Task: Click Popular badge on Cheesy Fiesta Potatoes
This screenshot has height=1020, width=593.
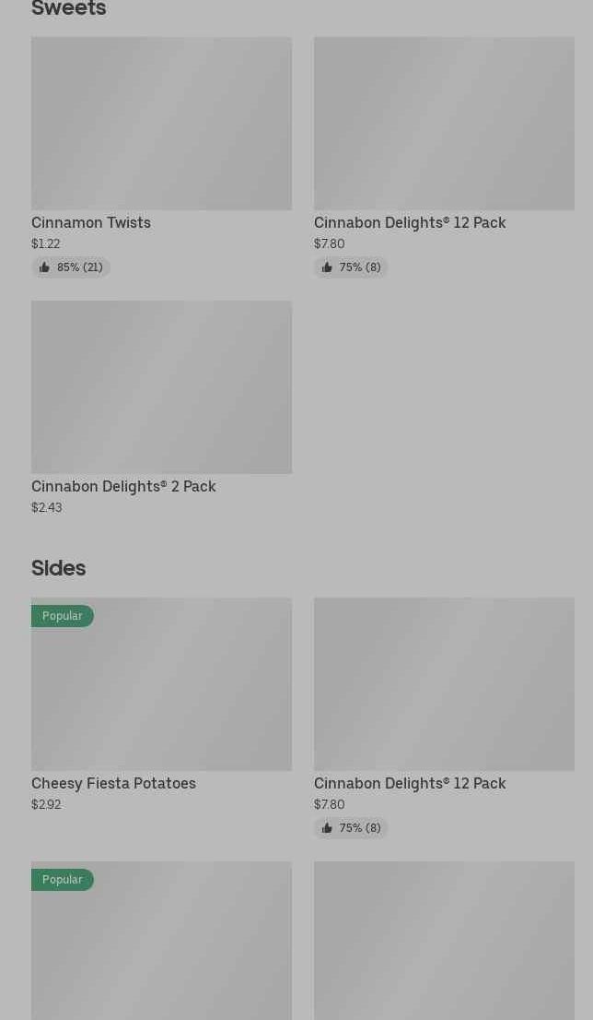Action: pos(63,616)
